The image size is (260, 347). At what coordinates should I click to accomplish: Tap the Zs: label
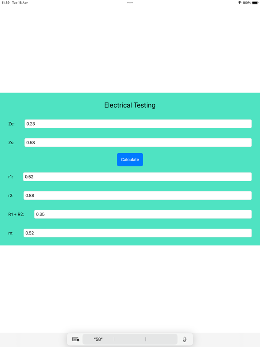[x=11, y=142]
